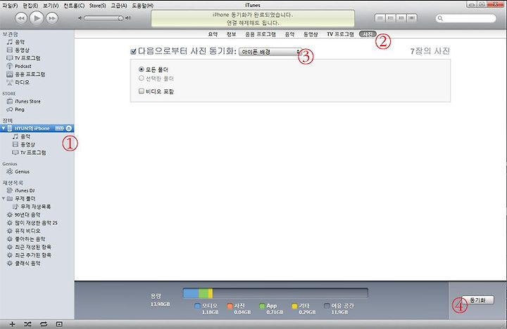Open 최근 재생된 항목 playlist
Viewport: 507px width, 329px height.
pos(33,247)
